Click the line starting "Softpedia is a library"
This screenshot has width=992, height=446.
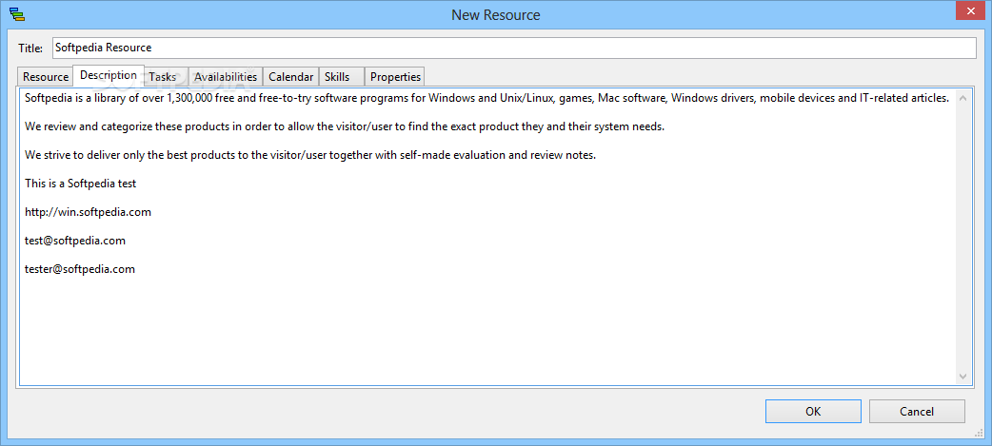click(487, 98)
